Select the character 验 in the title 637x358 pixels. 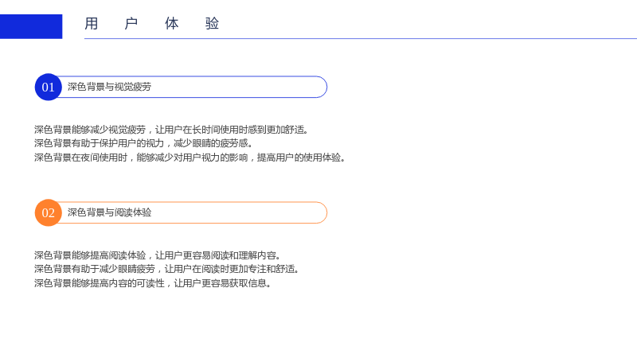coord(212,24)
